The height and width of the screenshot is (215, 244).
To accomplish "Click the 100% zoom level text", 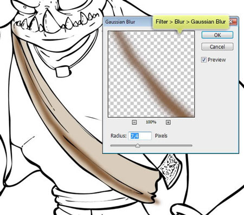I will (x=151, y=122).
